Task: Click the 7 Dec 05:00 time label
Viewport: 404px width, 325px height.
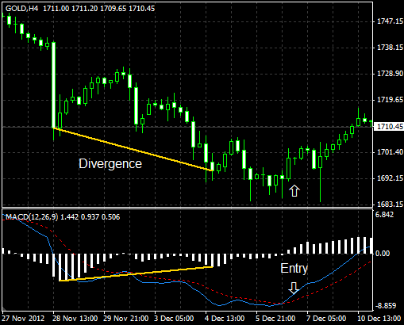Action: (326, 319)
